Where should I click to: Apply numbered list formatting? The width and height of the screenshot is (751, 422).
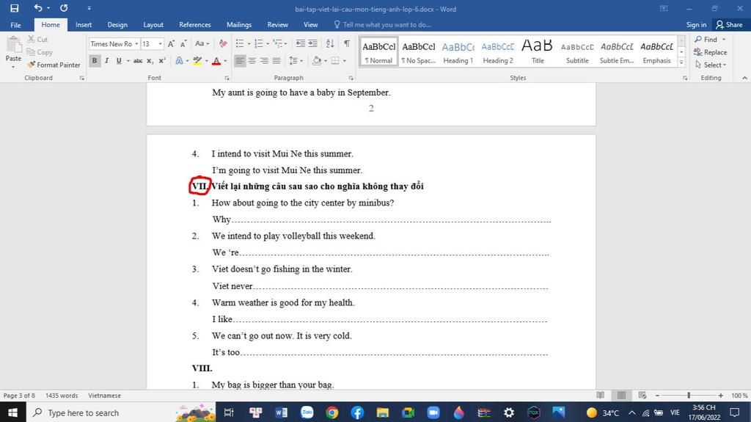[259, 43]
